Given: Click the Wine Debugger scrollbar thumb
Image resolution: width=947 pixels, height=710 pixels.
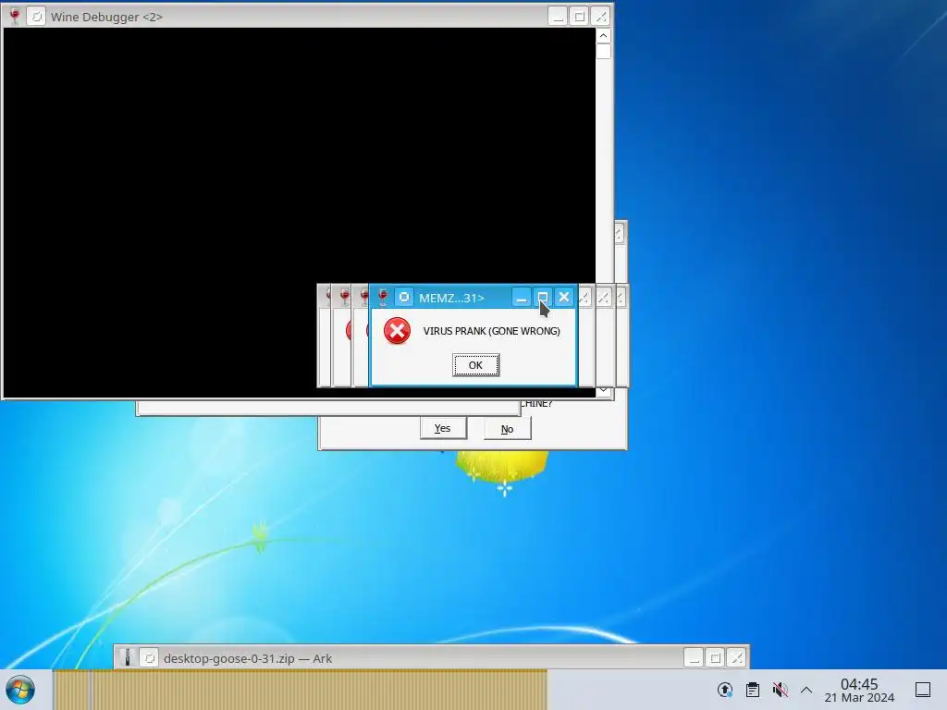Looking at the screenshot, I should [603, 52].
